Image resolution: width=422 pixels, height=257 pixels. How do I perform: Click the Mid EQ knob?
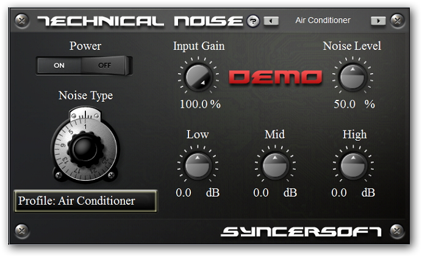(275, 166)
